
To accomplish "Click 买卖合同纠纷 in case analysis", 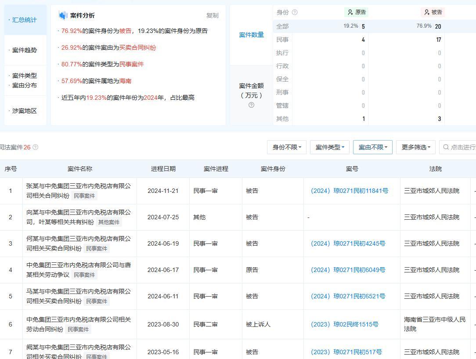I will [137, 48].
